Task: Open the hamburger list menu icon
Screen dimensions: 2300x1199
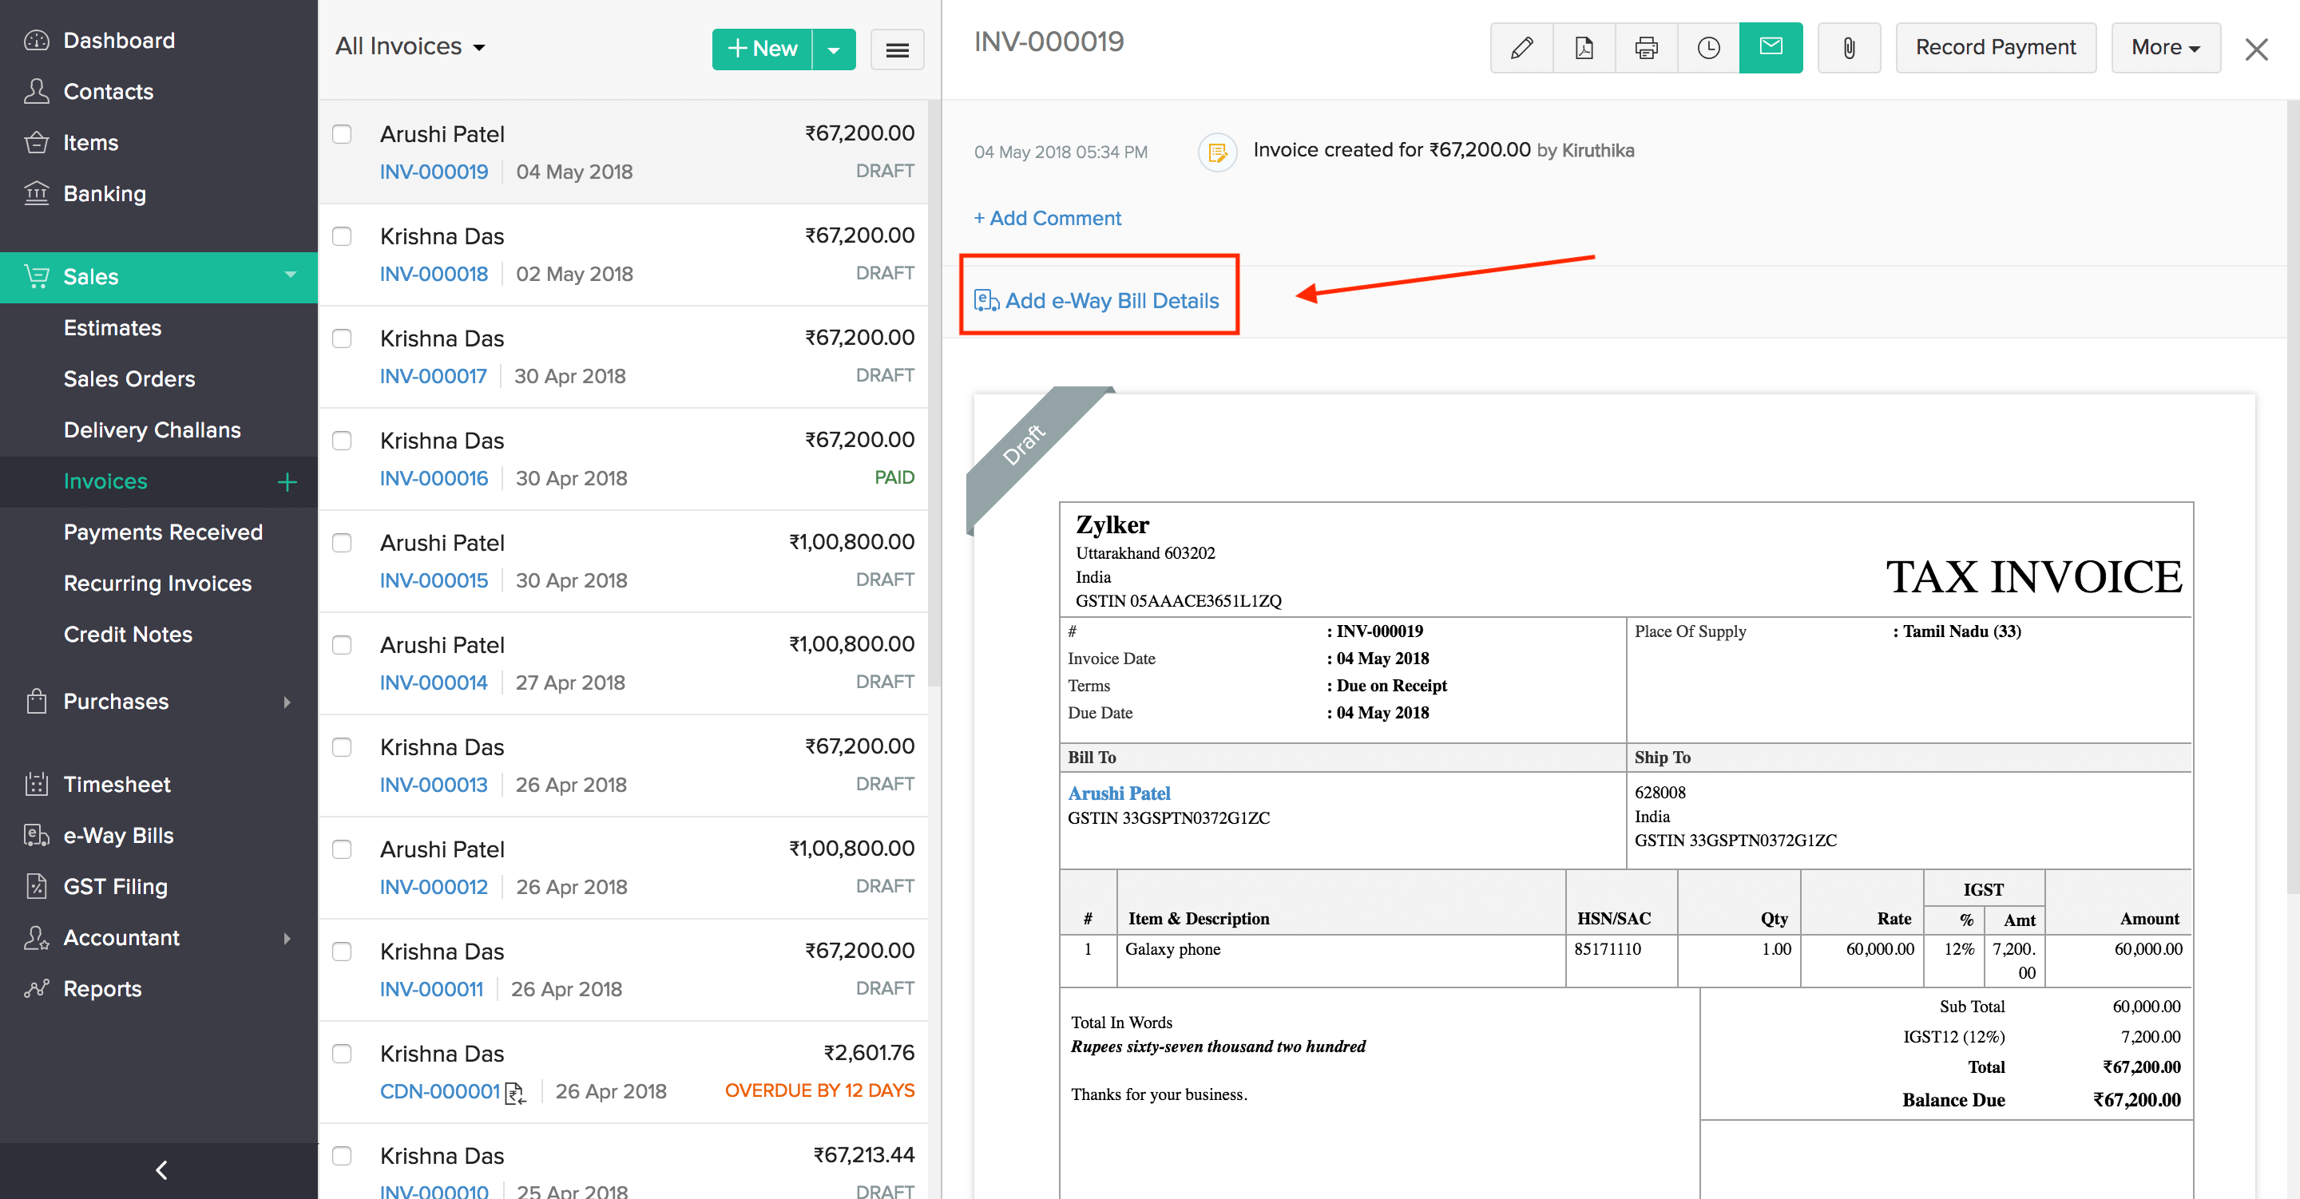Action: click(x=898, y=50)
